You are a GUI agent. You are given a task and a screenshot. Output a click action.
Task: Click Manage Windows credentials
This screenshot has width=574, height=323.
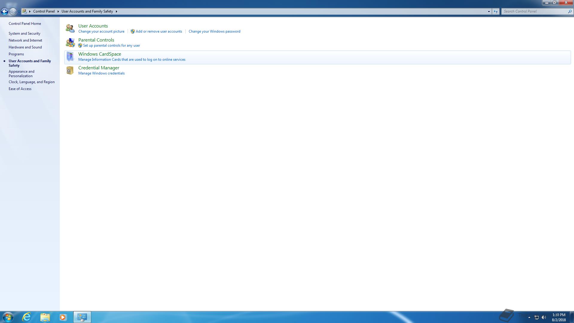tap(101, 73)
